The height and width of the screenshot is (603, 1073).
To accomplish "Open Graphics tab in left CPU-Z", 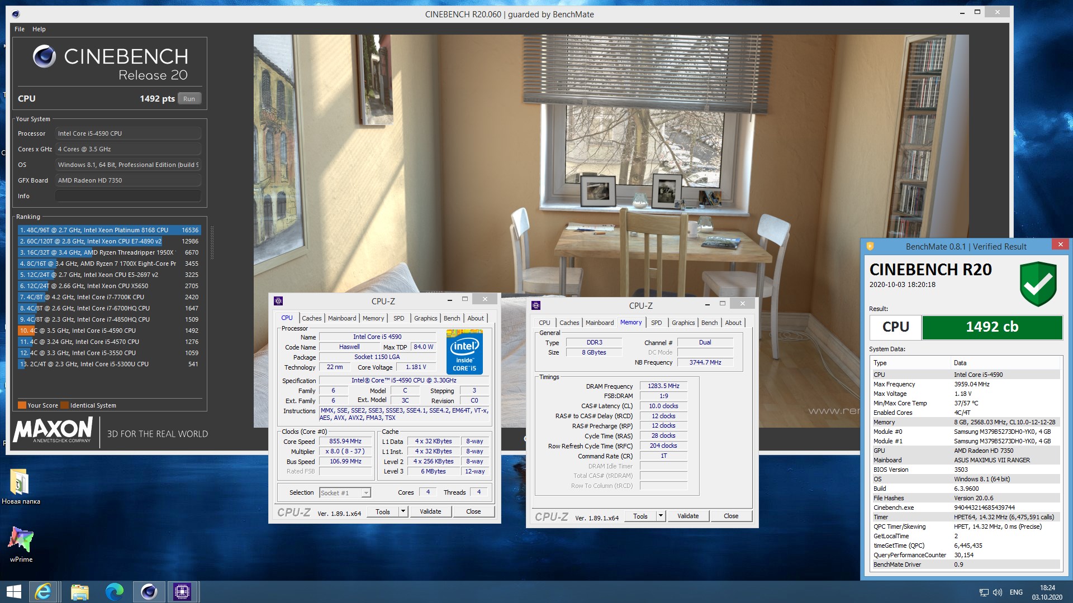I will [x=426, y=318].
